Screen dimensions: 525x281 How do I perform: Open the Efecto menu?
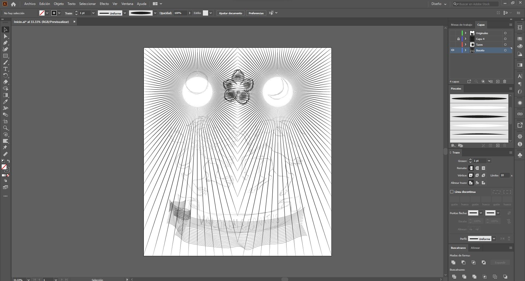coord(104,4)
